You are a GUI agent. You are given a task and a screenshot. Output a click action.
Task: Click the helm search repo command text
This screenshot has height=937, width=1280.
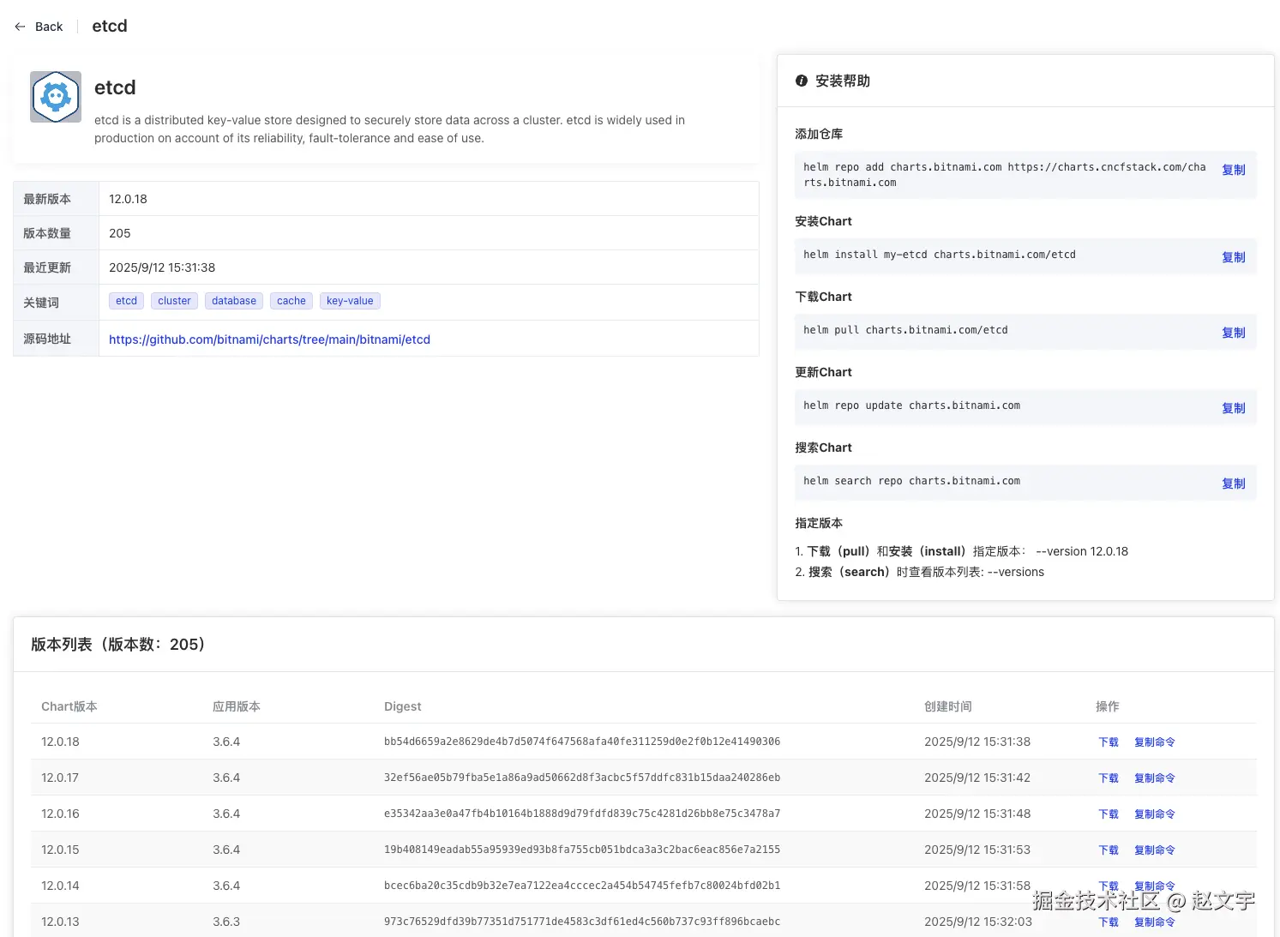click(911, 481)
